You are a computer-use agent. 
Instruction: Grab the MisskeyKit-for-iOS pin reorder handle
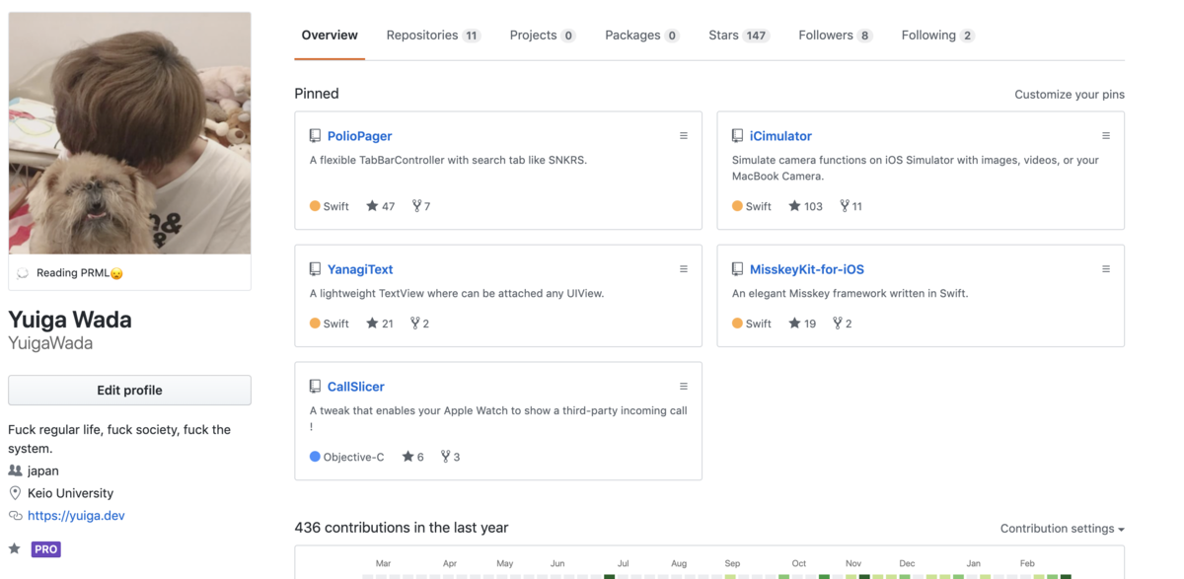(x=1106, y=269)
